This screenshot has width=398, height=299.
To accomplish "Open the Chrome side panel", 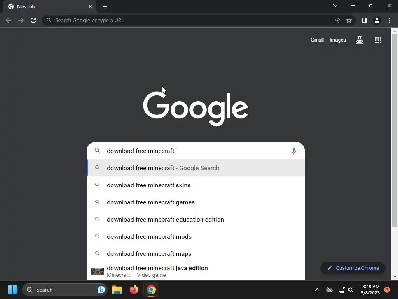I will click(365, 20).
